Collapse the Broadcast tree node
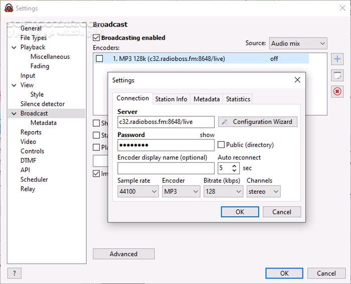 point(14,113)
